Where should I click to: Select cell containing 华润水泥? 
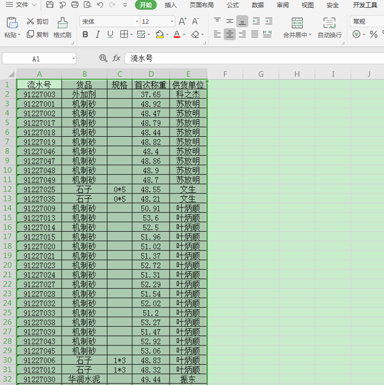tap(84, 379)
